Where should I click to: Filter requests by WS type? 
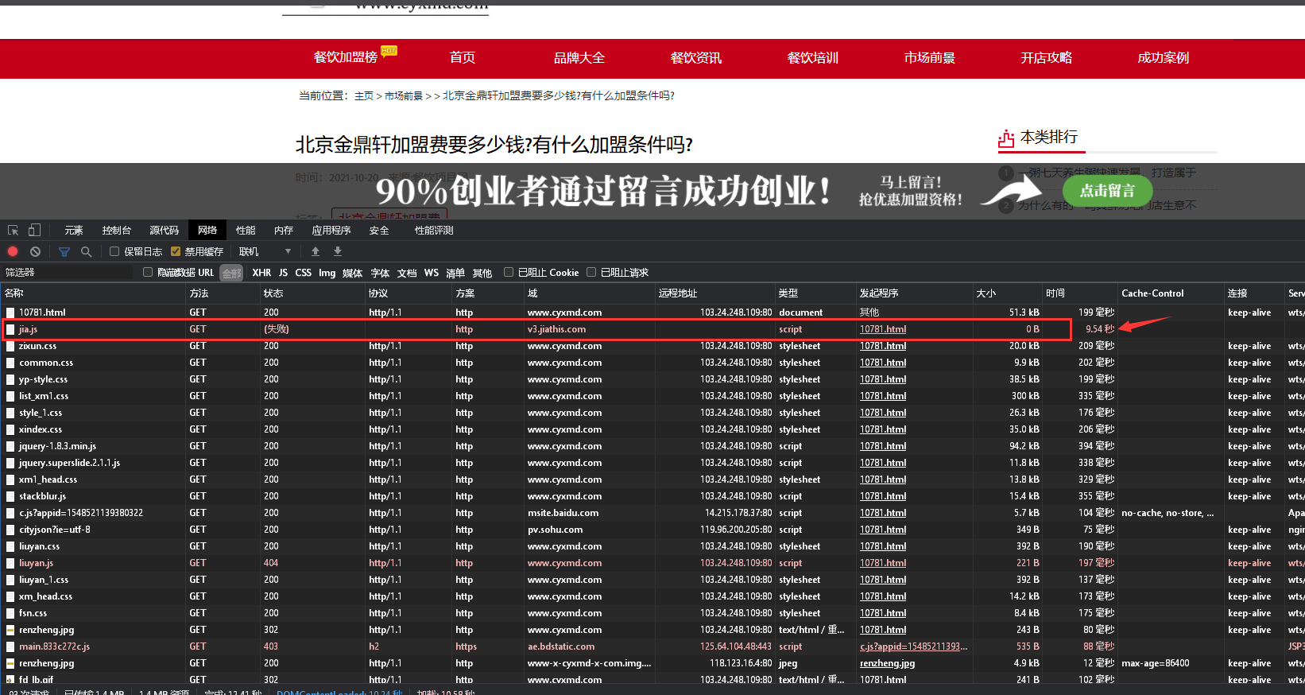pos(432,273)
